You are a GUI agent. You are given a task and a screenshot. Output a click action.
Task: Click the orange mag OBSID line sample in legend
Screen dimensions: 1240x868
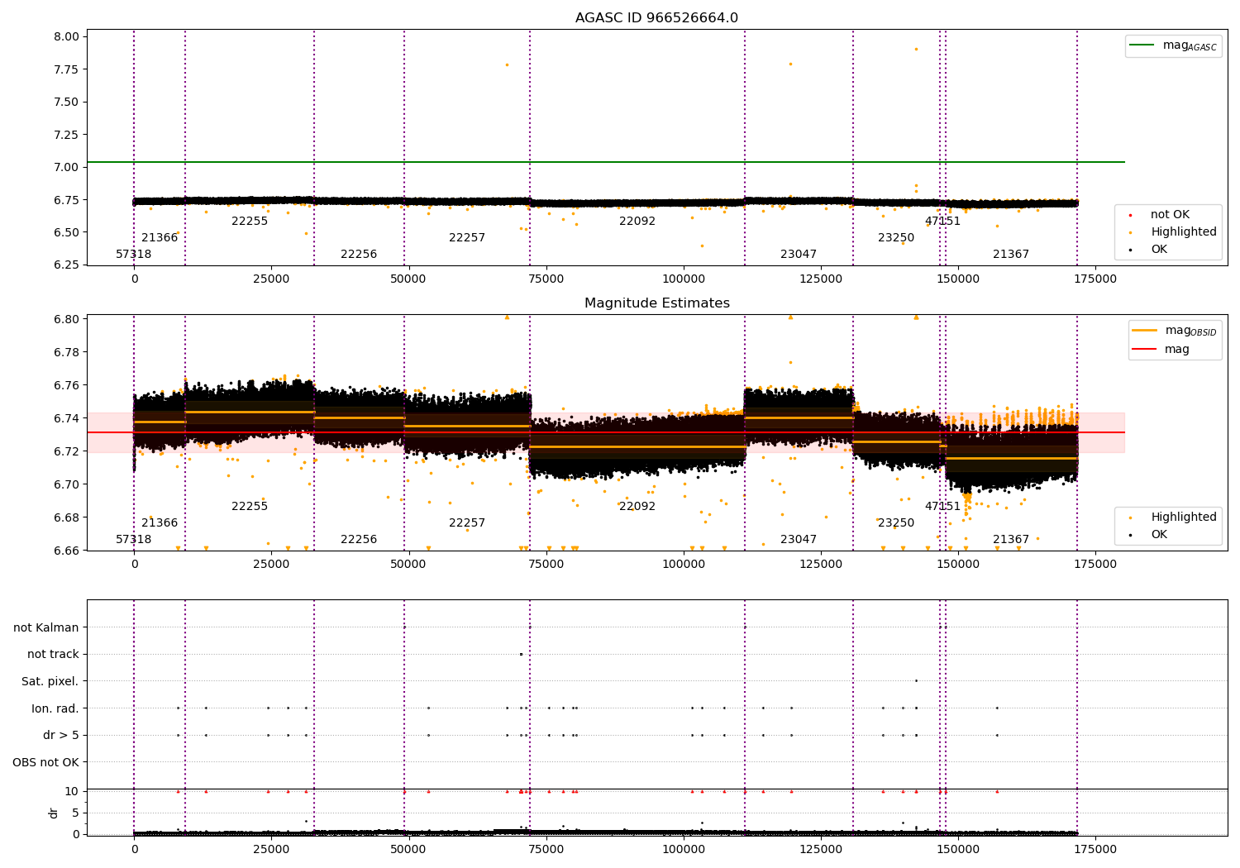point(1145,330)
